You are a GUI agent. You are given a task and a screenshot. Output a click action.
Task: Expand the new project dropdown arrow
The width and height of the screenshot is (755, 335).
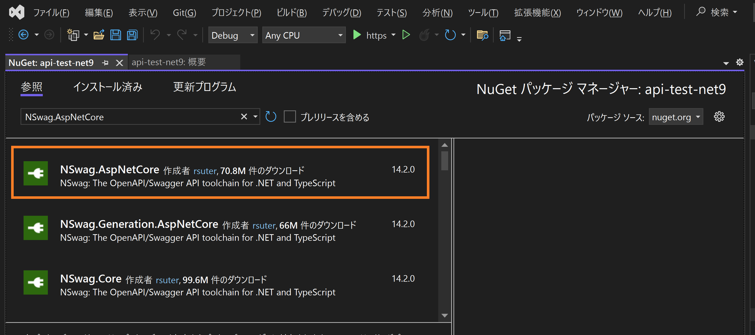coord(86,35)
